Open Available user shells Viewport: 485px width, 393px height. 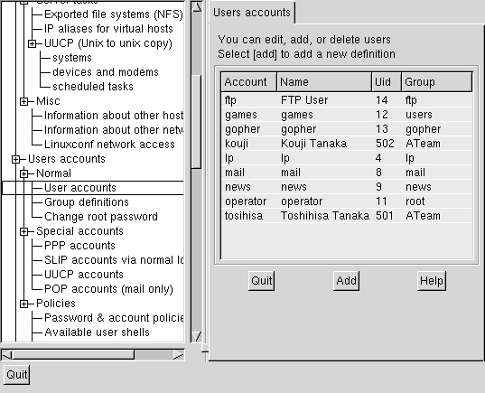tap(98, 332)
